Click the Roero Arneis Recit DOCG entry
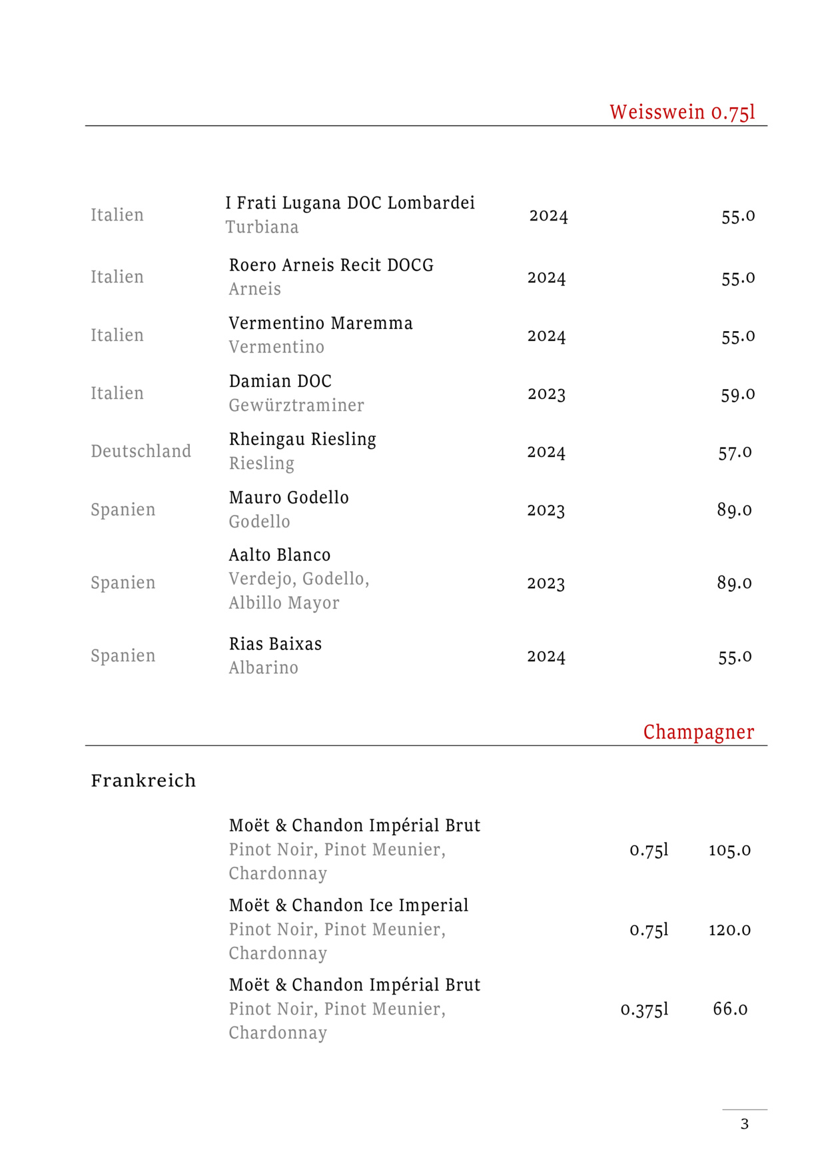Viewport: 814px width, 1151px height. click(331, 265)
